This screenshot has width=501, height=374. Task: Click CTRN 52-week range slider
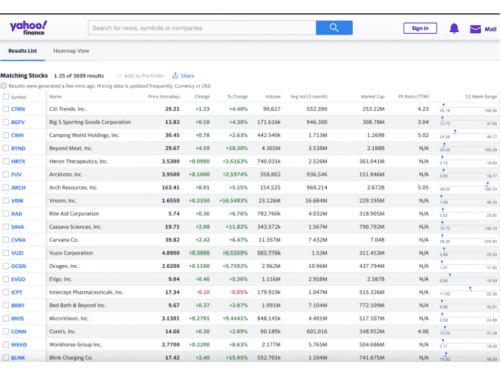click(468, 108)
